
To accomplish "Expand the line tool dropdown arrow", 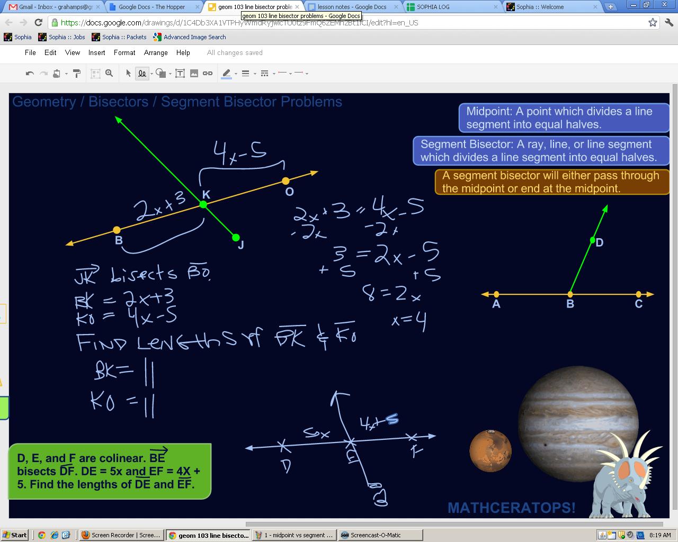I will tap(151, 74).
